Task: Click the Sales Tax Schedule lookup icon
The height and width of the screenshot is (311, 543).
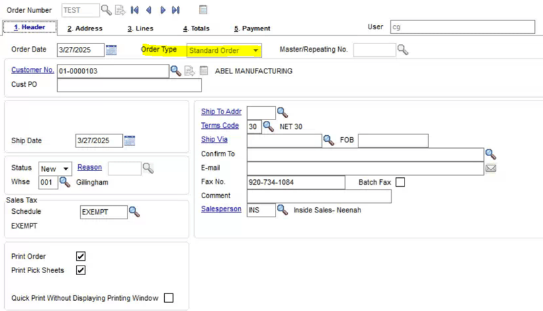Action: (x=134, y=212)
